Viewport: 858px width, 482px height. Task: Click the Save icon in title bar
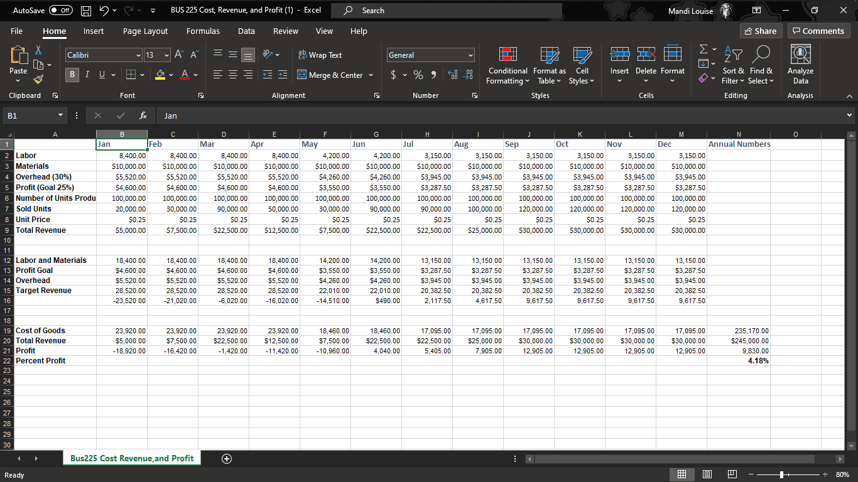[86, 11]
